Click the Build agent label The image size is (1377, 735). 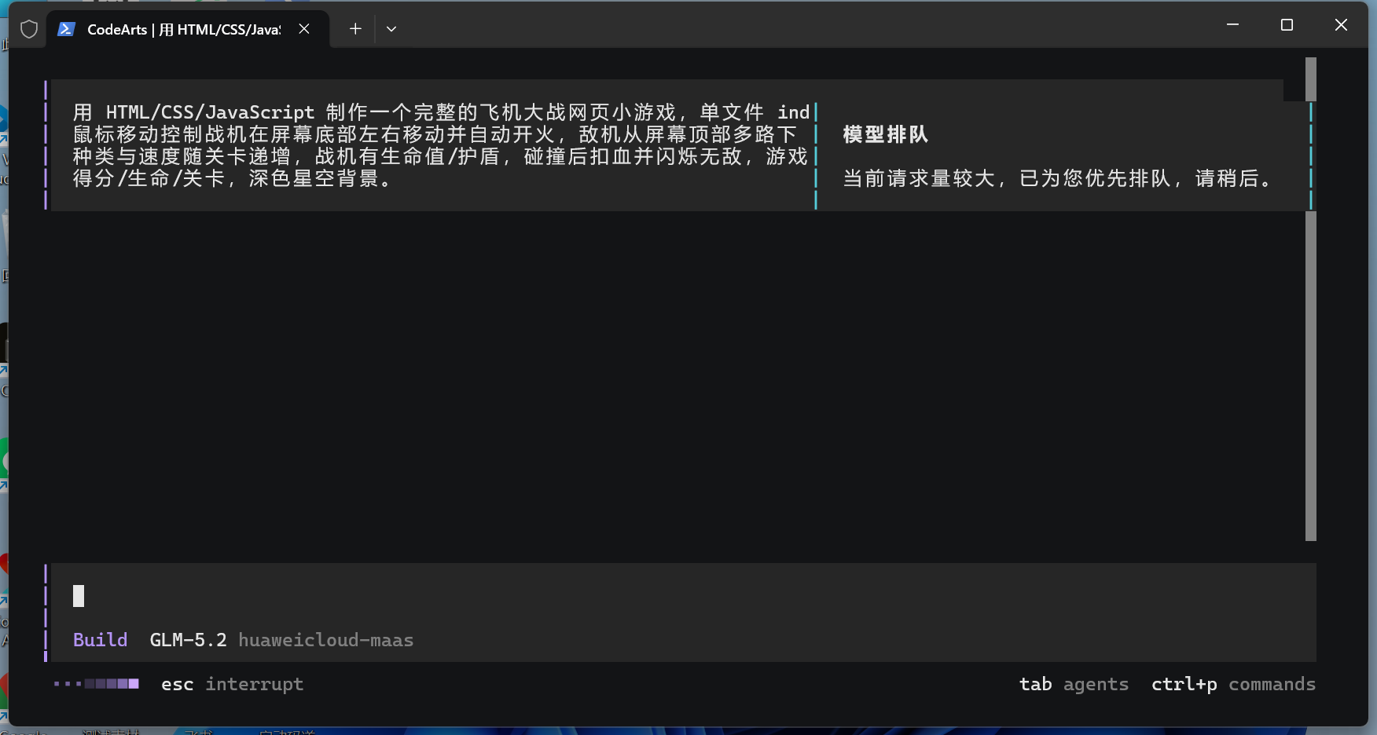point(100,640)
